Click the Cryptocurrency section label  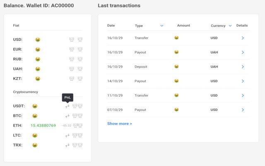click(25, 92)
